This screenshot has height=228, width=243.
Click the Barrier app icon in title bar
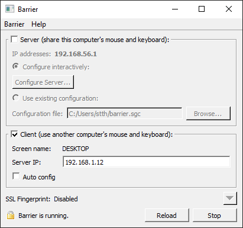coord(9,9)
